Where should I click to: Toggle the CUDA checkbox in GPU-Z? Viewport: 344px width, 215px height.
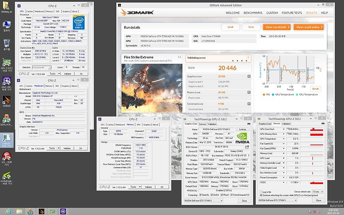[212, 195]
